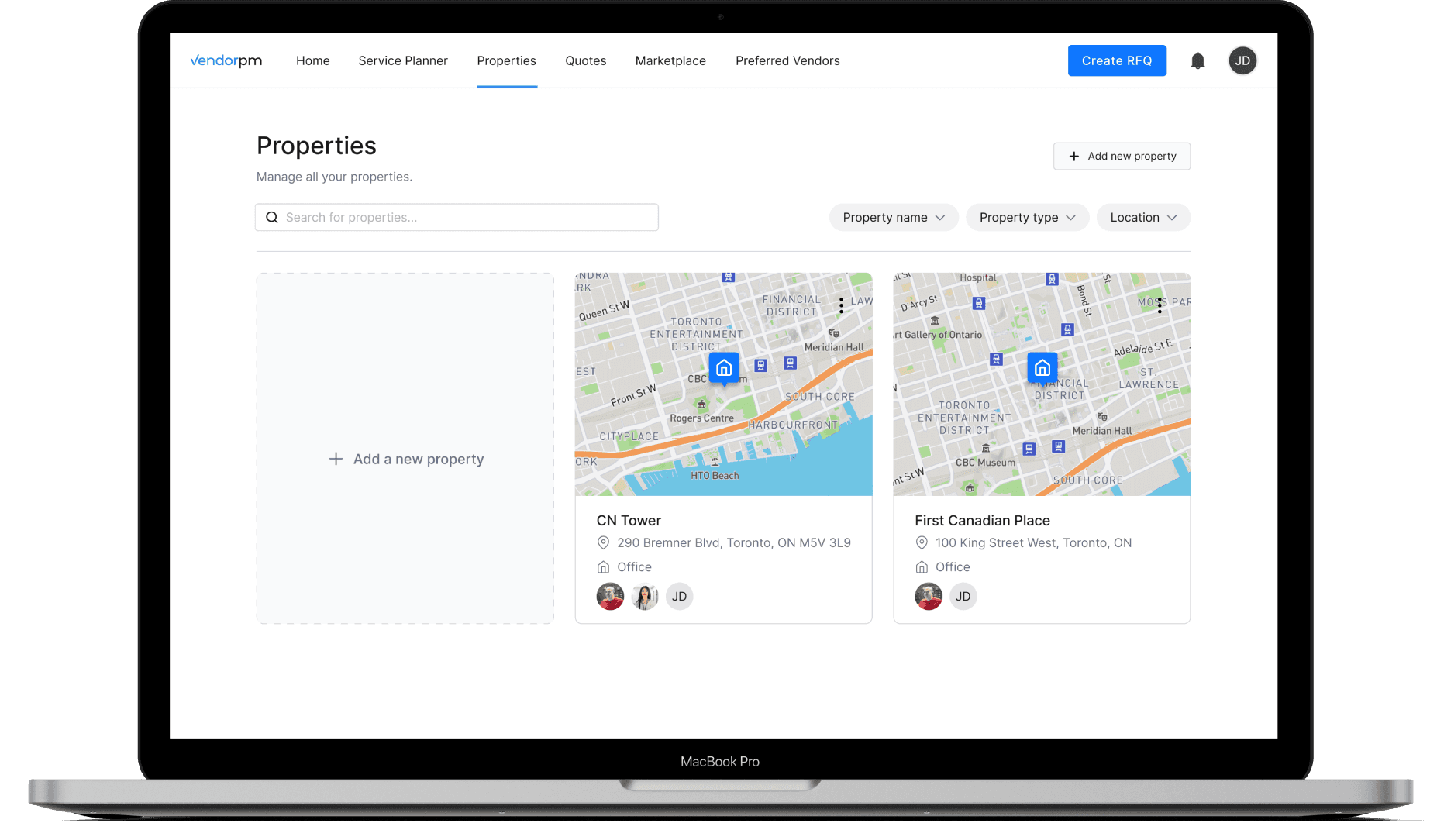Screen dimensions: 1437x823
Task: Click the search magnifier icon
Action: pos(272,218)
